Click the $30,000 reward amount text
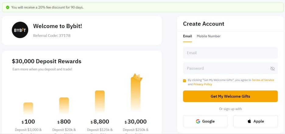 135,122
